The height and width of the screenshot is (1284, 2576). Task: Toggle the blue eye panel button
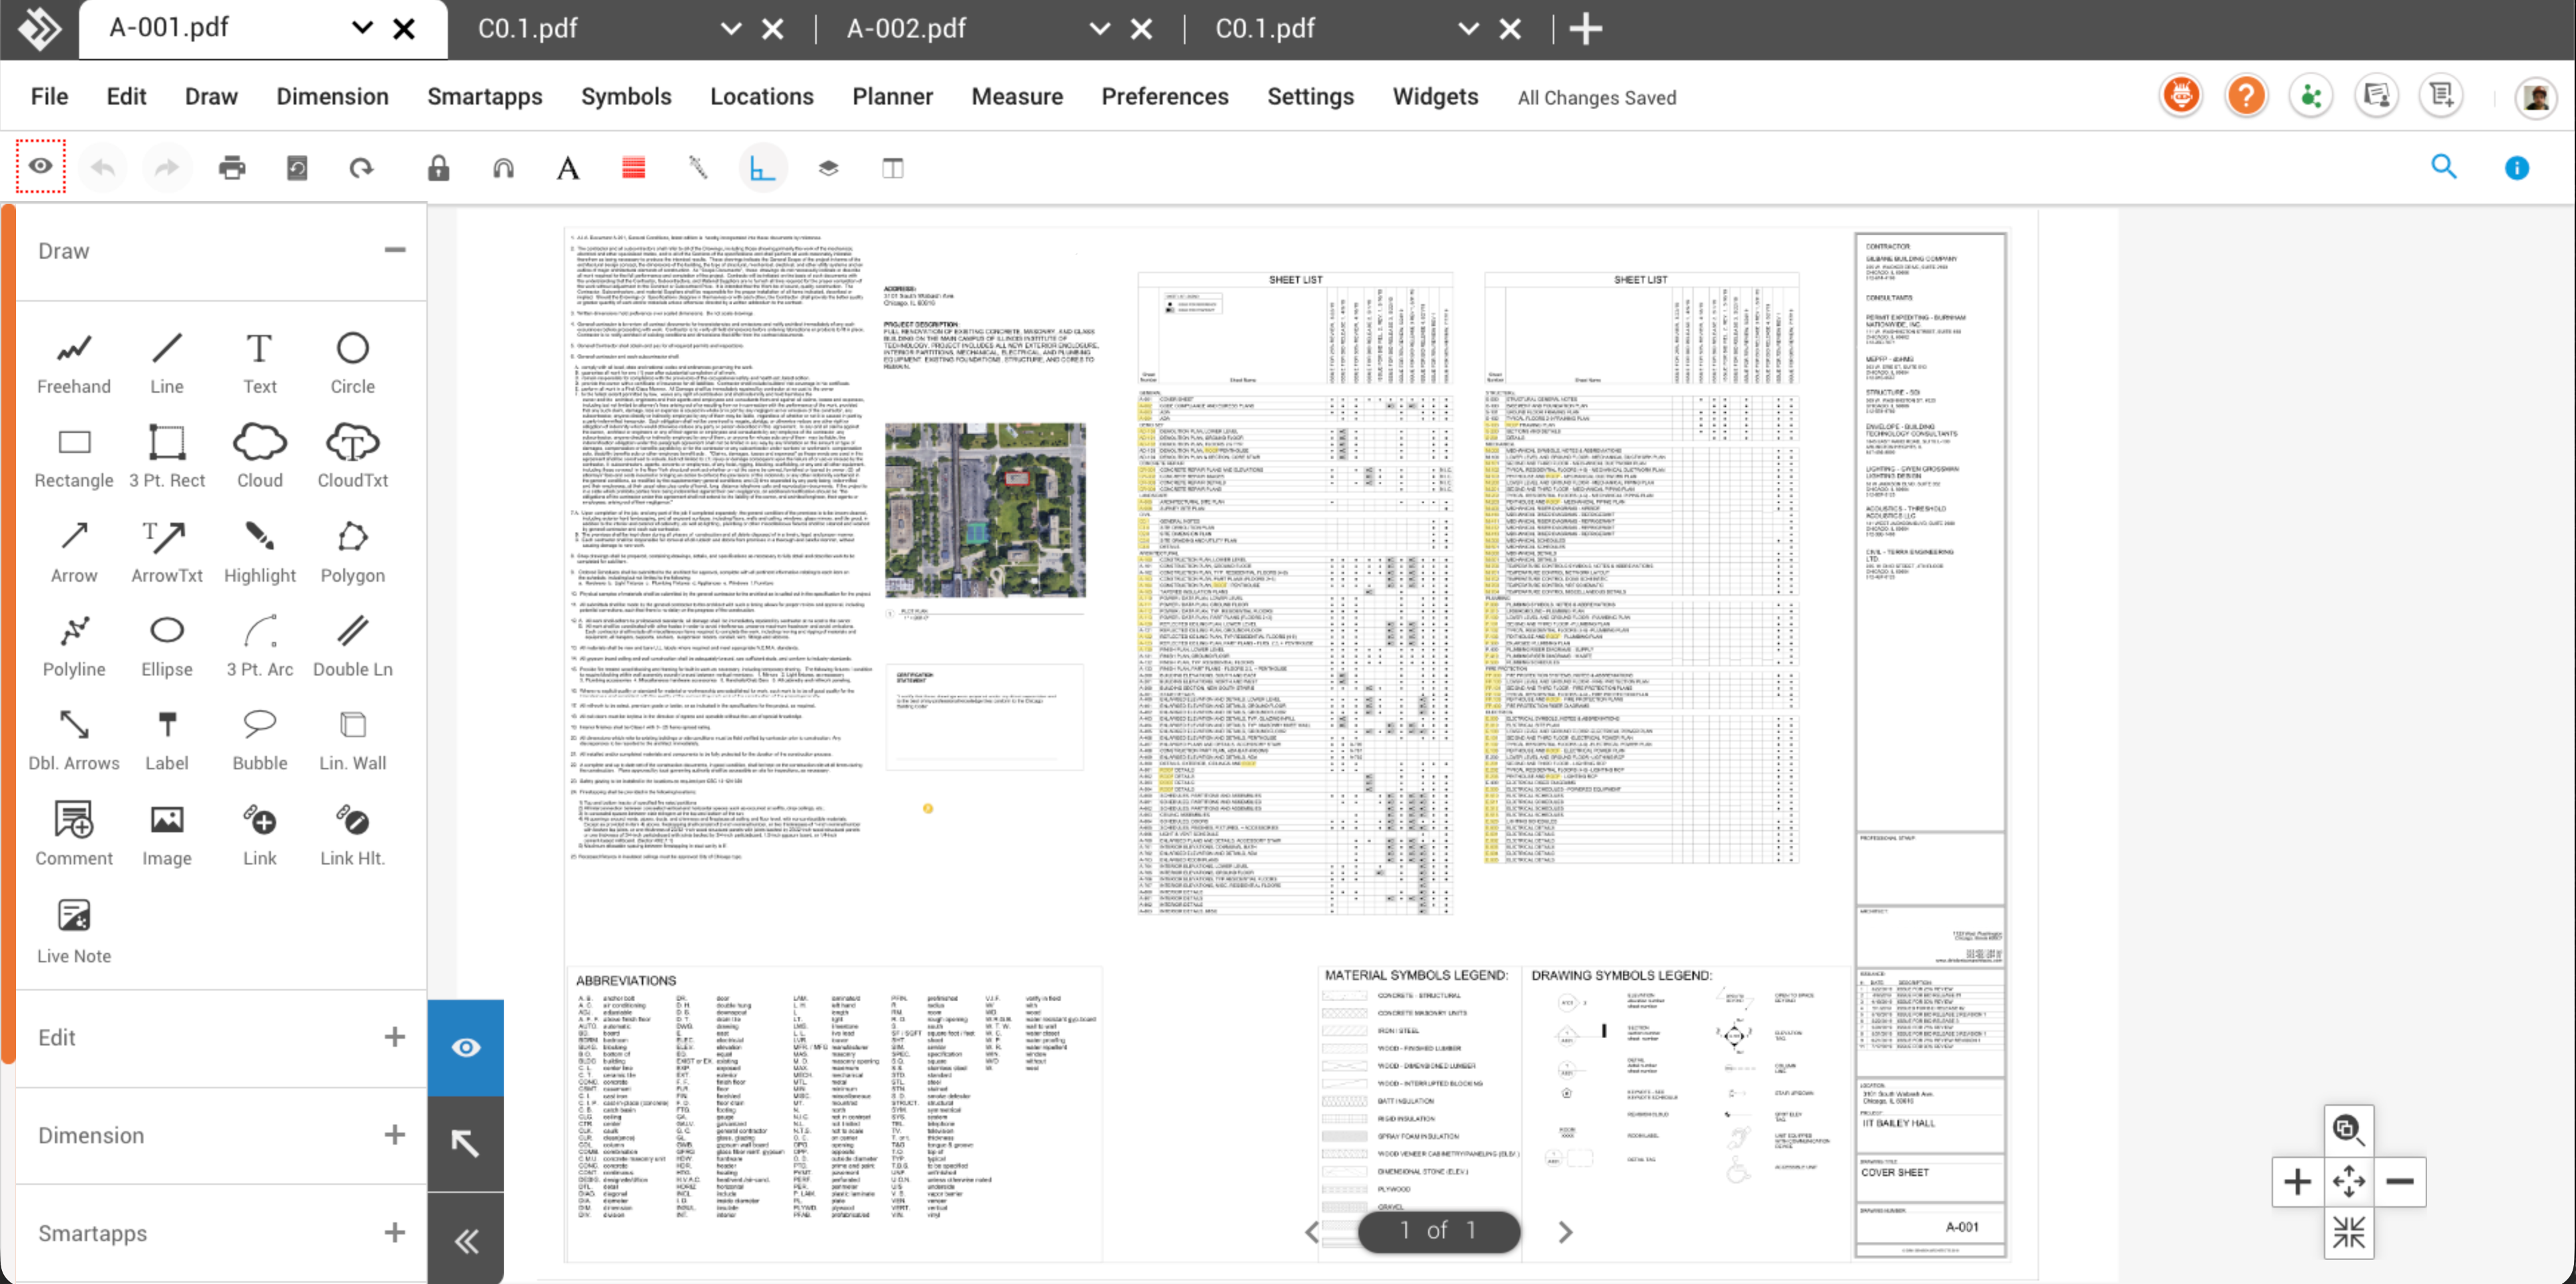pyautogui.click(x=466, y=1047)
